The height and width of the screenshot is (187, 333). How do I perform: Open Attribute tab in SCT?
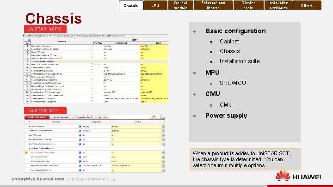point(102,117)
